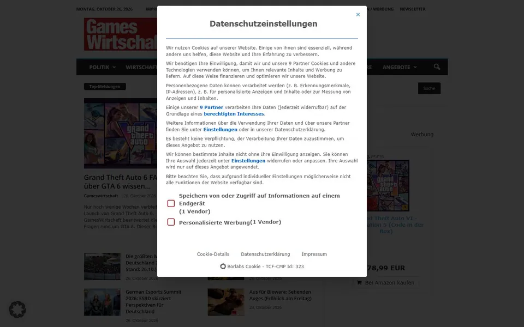Click the 'Datenschutzeinstellungen' dialog heading
Image resolution: width=524 pixels, height=327 pixels.
pyautogui.click(x=263, y=23)
